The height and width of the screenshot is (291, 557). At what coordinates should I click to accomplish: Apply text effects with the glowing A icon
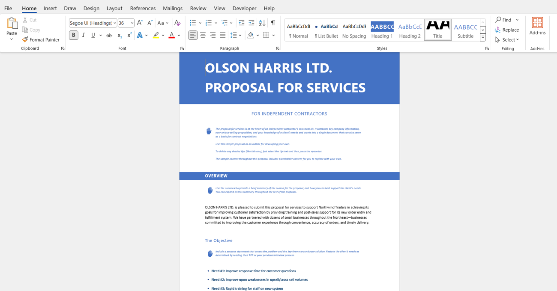coord(140,36)
